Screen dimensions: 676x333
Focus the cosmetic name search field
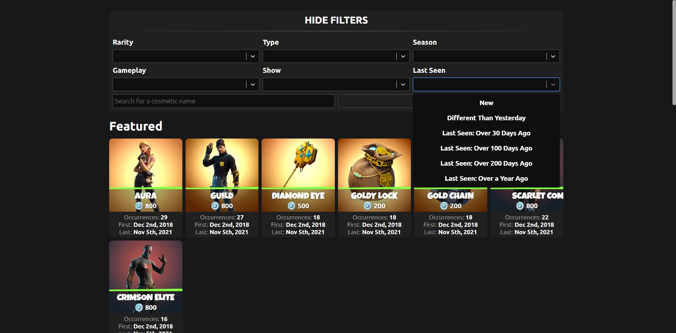[224, 101]
